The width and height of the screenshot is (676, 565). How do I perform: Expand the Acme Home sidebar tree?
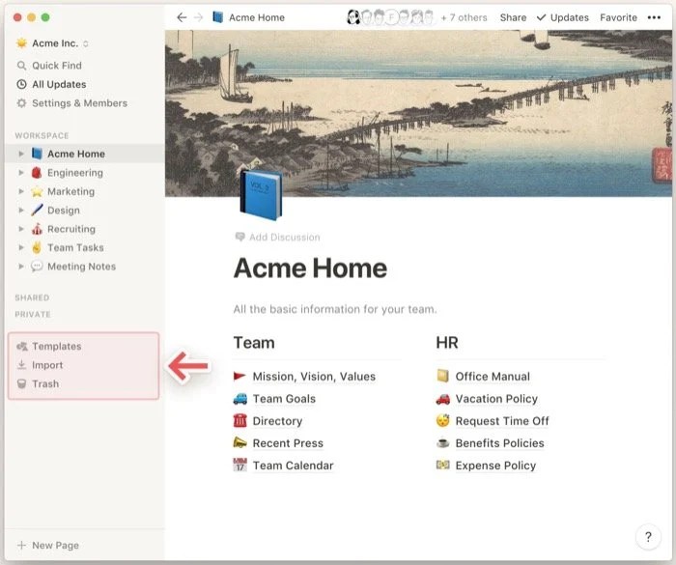pyautogui.click(x=20, y=154)
